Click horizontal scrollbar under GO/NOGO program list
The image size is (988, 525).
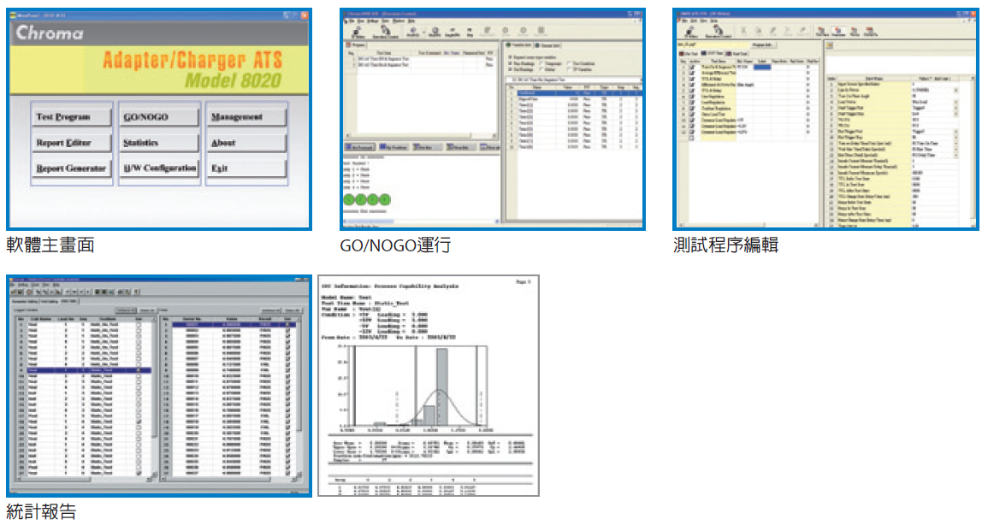click(x=420, y=136)
